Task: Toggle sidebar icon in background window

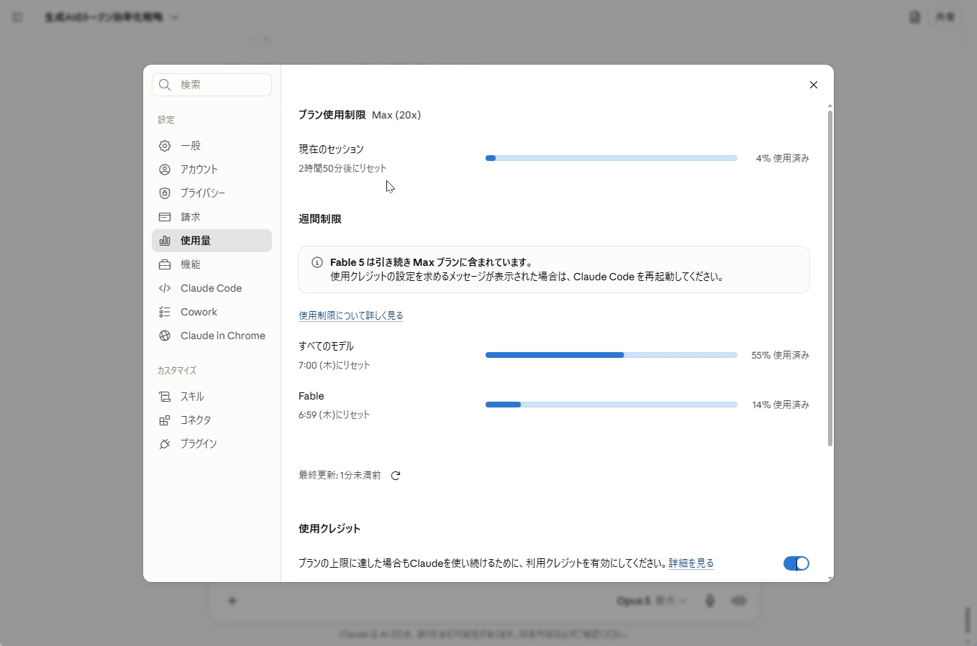Action: 17,17
